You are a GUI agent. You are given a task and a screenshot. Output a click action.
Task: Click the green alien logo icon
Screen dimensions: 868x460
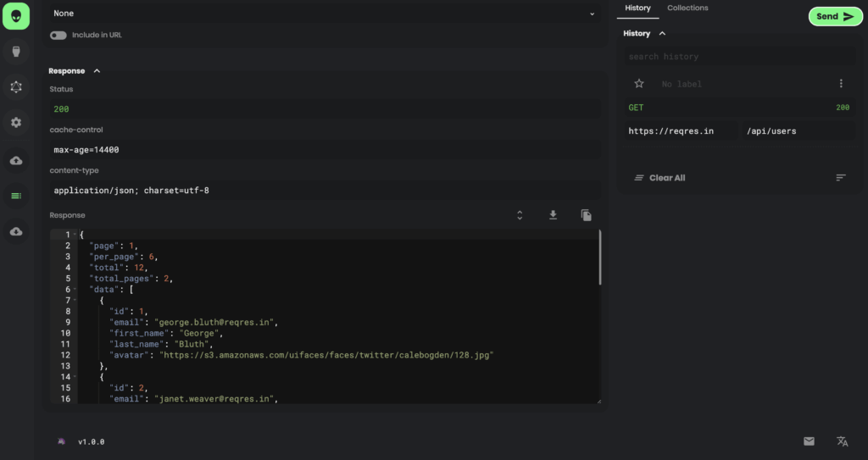16,16
